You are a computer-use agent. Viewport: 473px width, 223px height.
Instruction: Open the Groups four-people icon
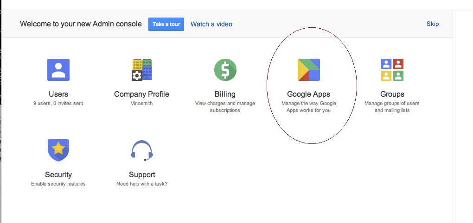pos(392,70)
